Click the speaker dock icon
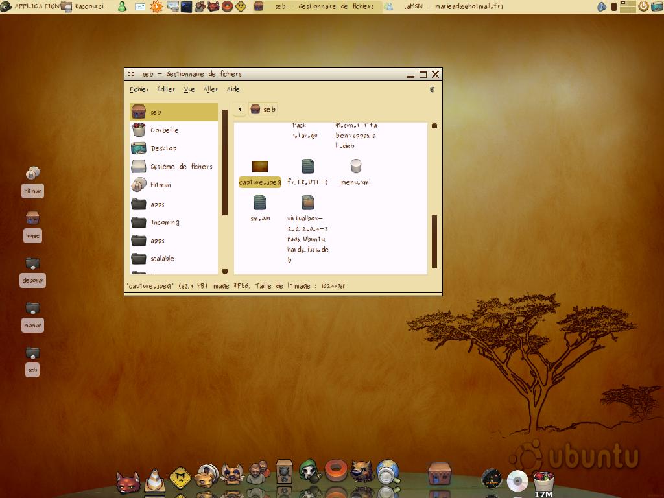The image size is (664, 498). [284, 471]
